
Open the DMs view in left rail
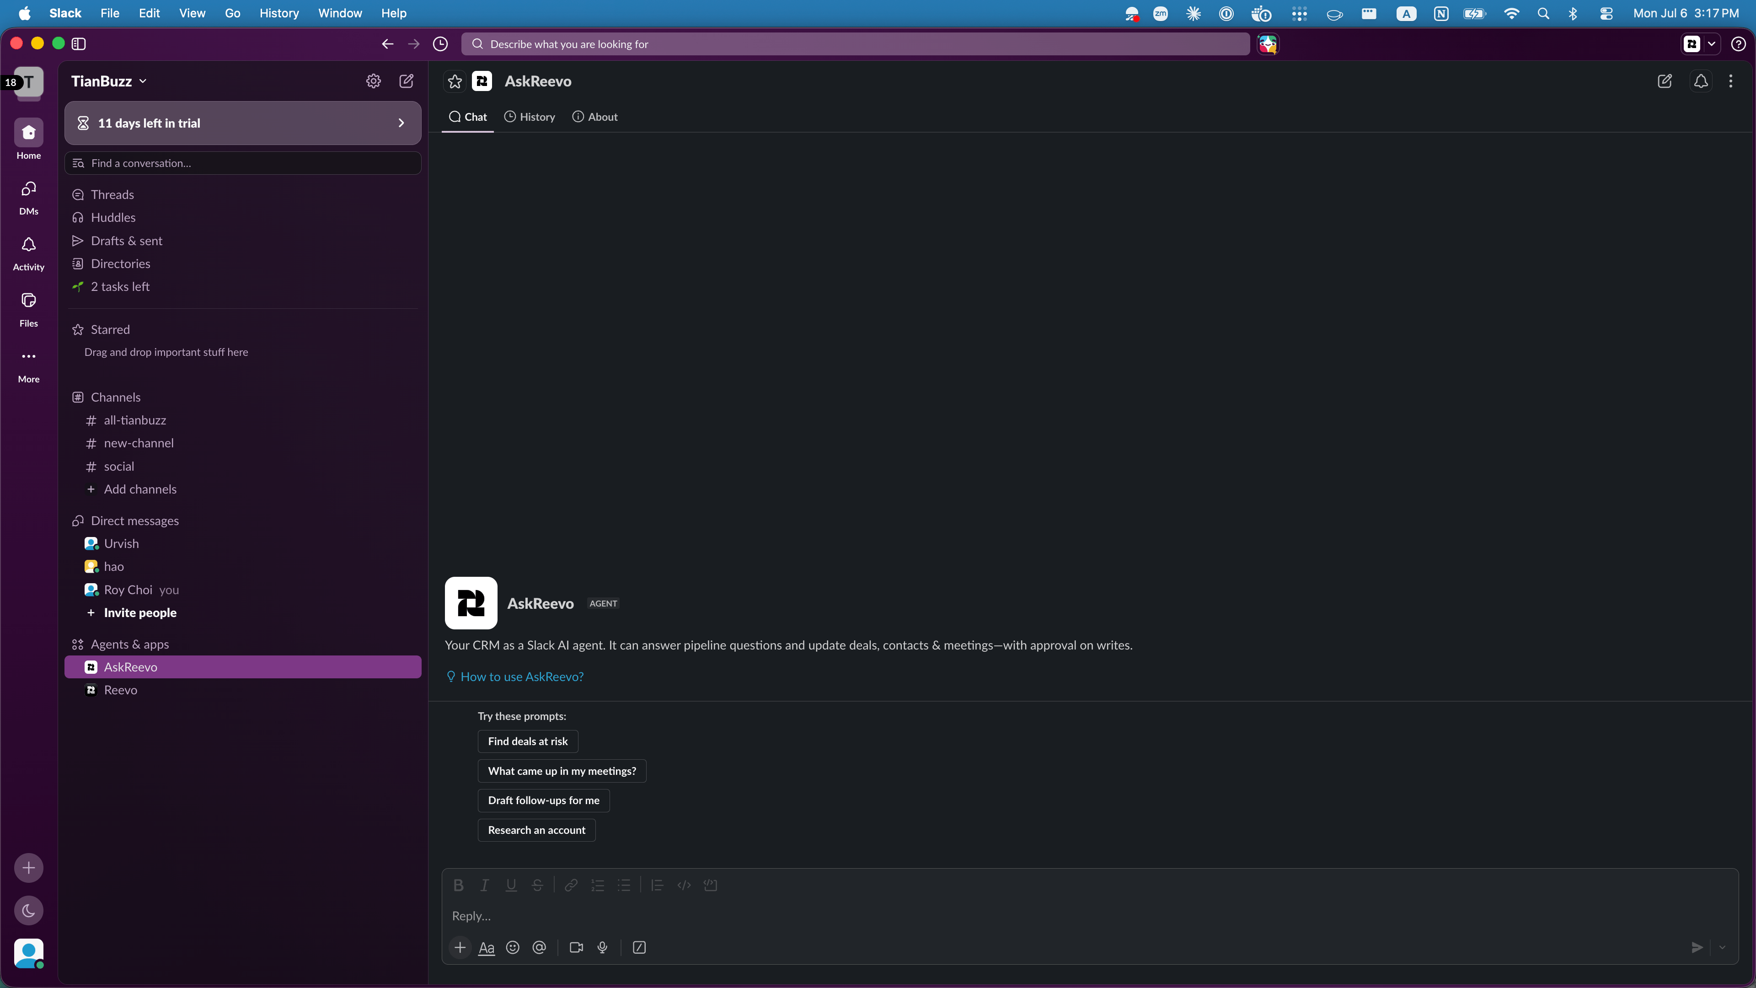point(29,198)
